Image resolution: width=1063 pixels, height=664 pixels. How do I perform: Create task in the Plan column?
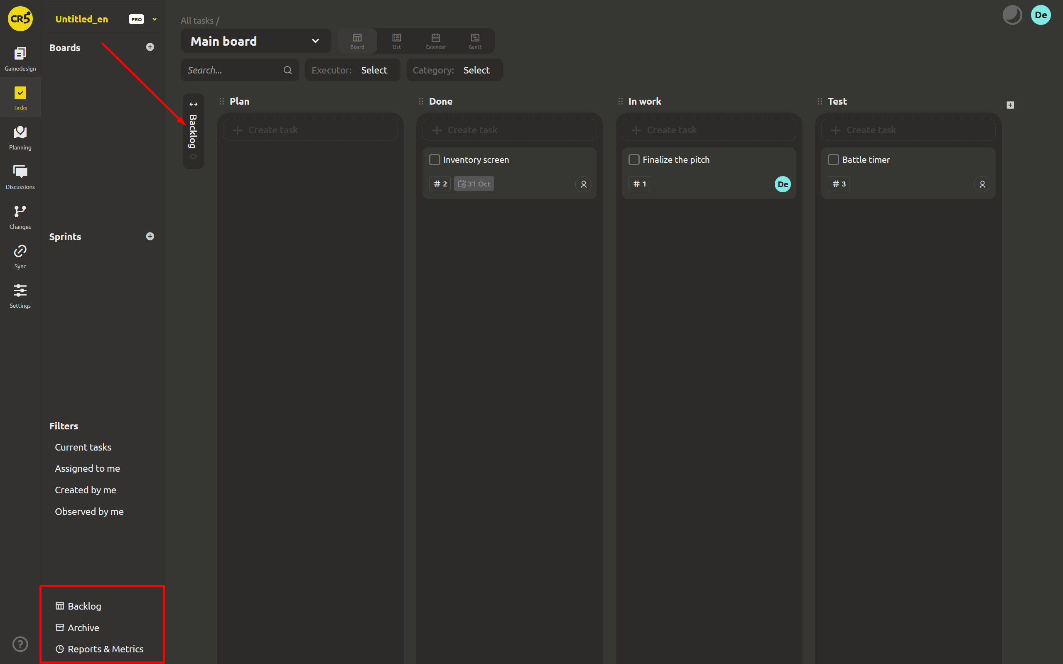click(310, 130)
